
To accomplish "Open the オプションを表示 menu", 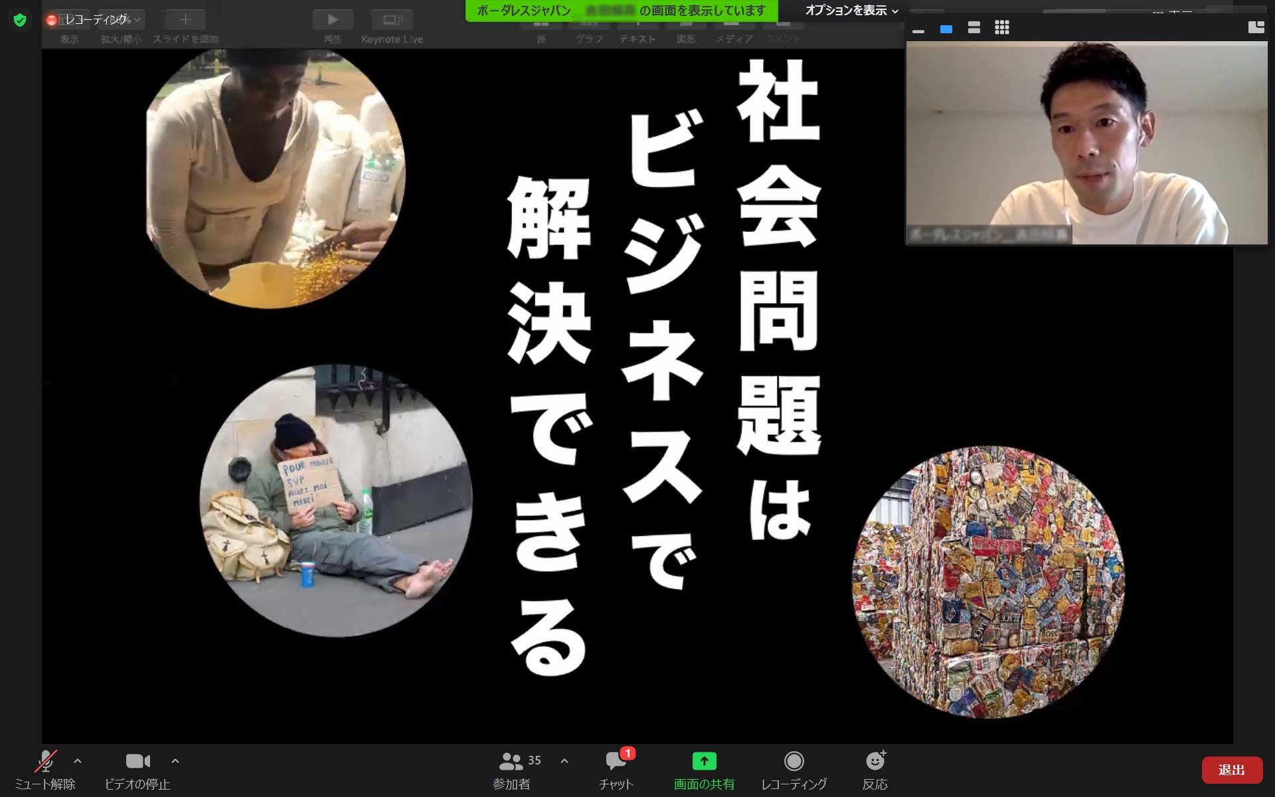I will [851, 11].
